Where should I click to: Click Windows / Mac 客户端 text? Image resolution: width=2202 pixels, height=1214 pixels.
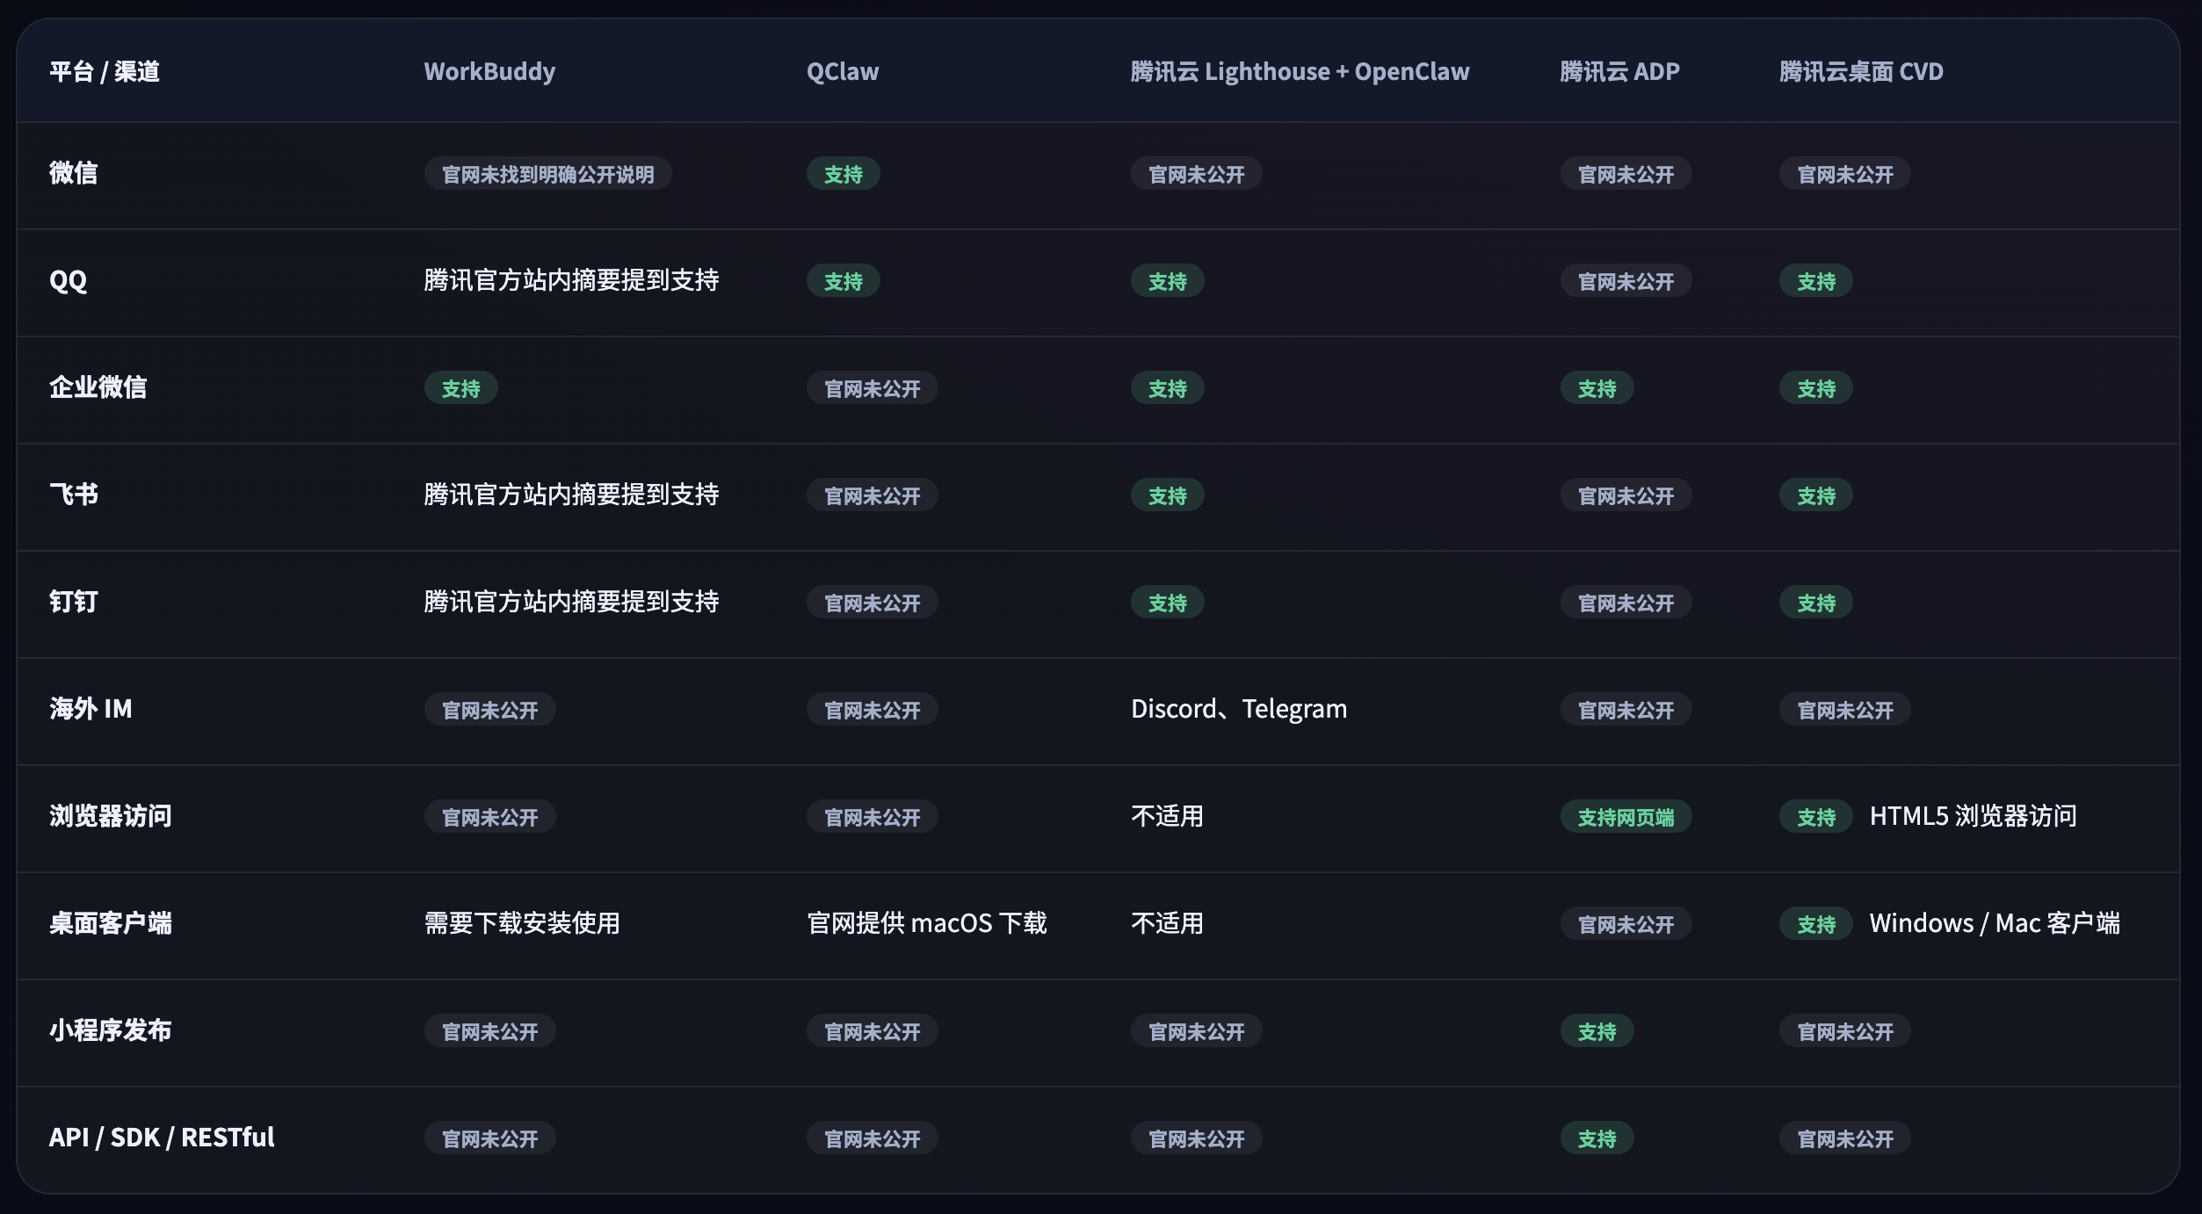(x=1994, y=923)
